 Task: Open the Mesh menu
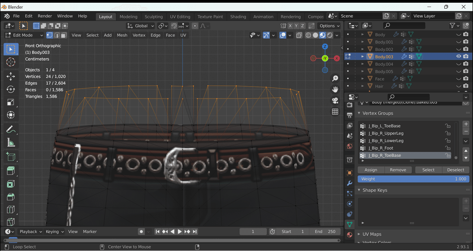tap(122, 35)
